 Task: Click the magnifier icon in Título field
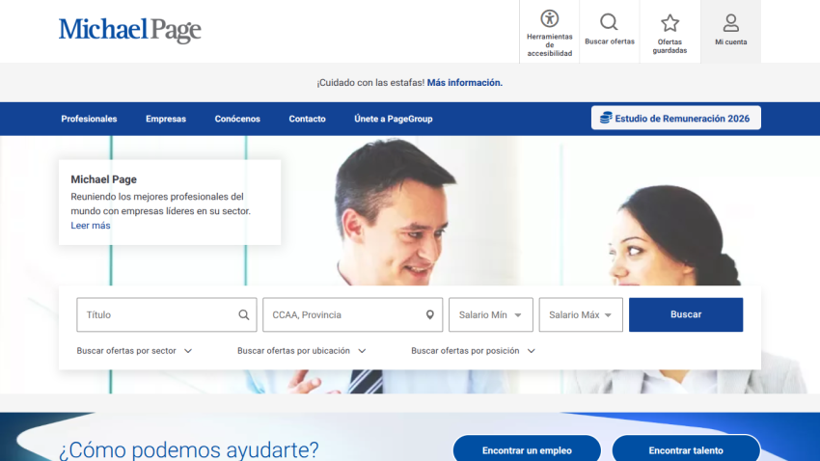coord(244,314)
